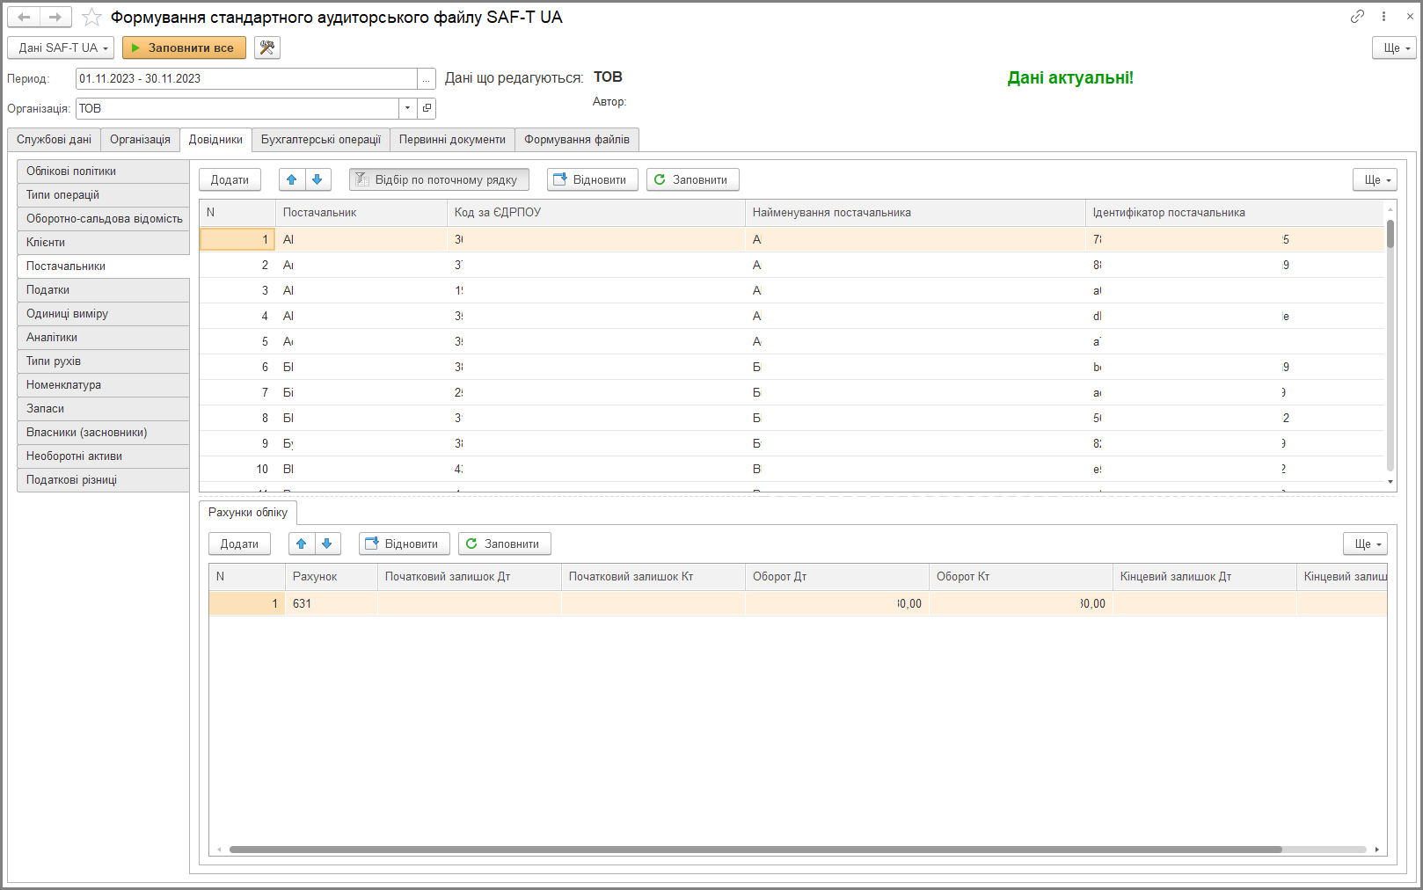The image size is (1423, 890).
Task: Open the Формування файлів tab
Action: tap(577, 139)
